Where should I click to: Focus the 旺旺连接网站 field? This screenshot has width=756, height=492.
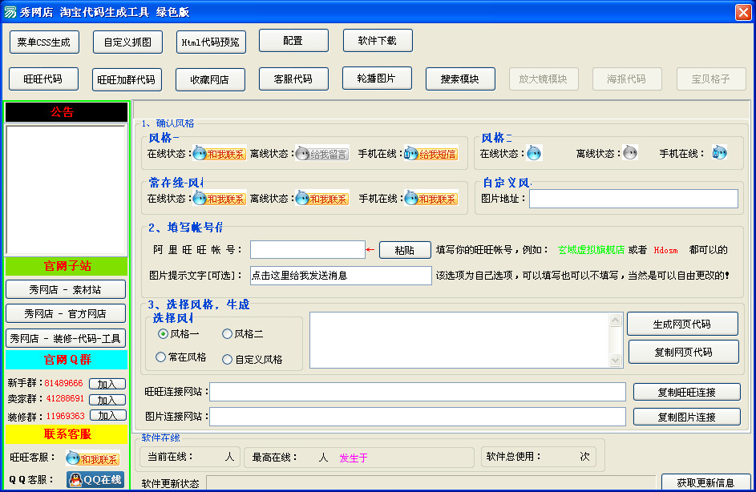pos(418,392)
